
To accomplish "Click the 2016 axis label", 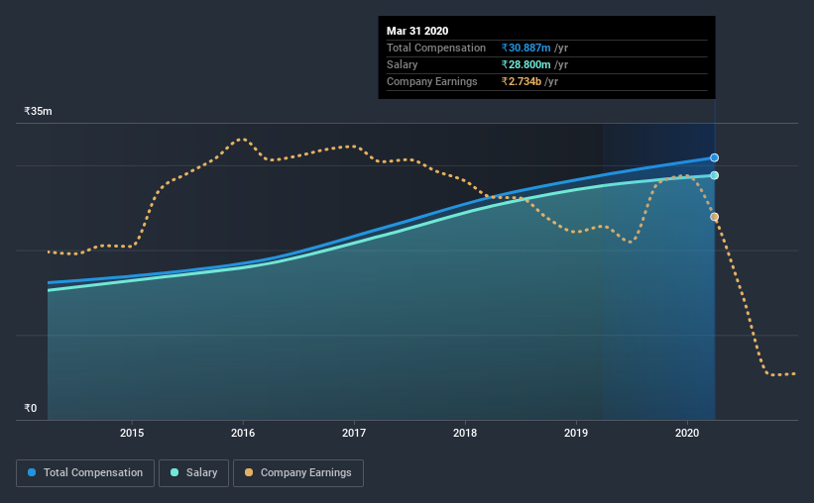I will point(243,433).
